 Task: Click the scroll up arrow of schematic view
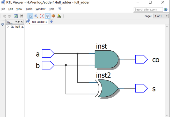[167, 27]
